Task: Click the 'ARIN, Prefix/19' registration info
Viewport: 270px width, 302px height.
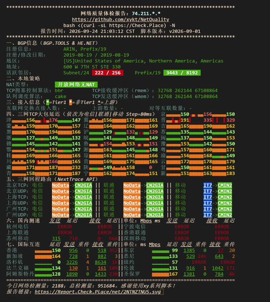Action: 85,49
